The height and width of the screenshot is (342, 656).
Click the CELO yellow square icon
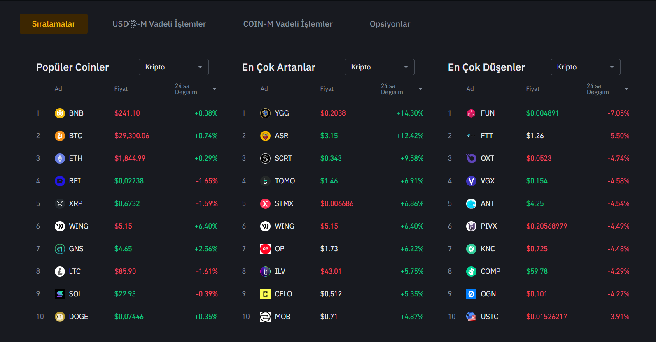tap(266, 294)
